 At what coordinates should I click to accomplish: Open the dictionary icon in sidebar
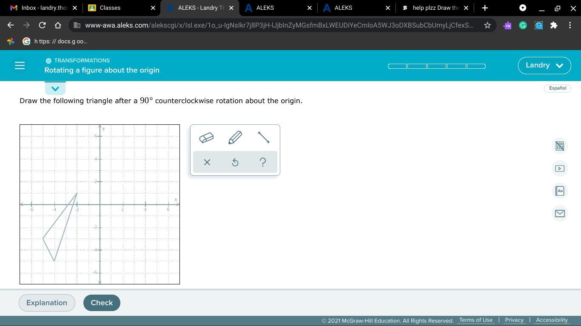tap(560, 191)
